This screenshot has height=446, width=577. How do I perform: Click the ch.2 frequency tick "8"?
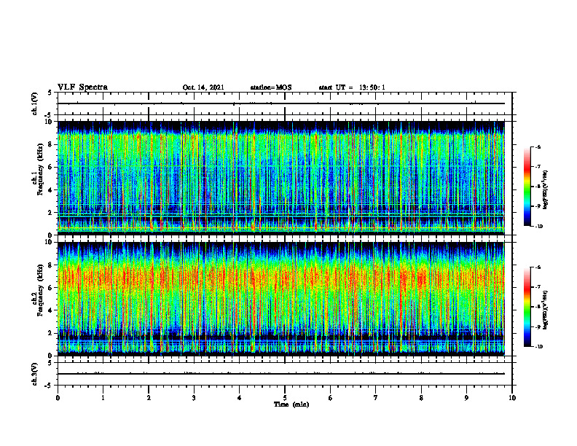(51, 265)
